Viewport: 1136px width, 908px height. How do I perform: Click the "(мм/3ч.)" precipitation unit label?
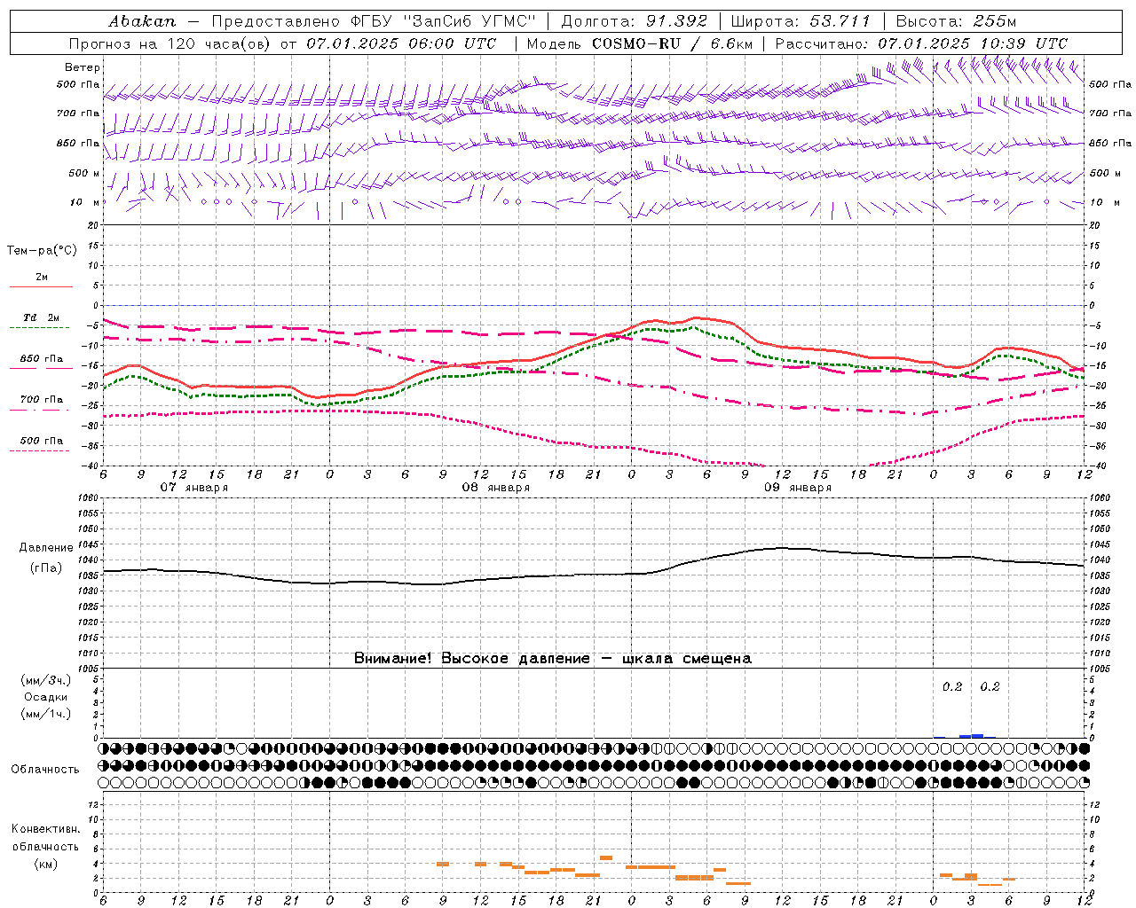point(46,680)
